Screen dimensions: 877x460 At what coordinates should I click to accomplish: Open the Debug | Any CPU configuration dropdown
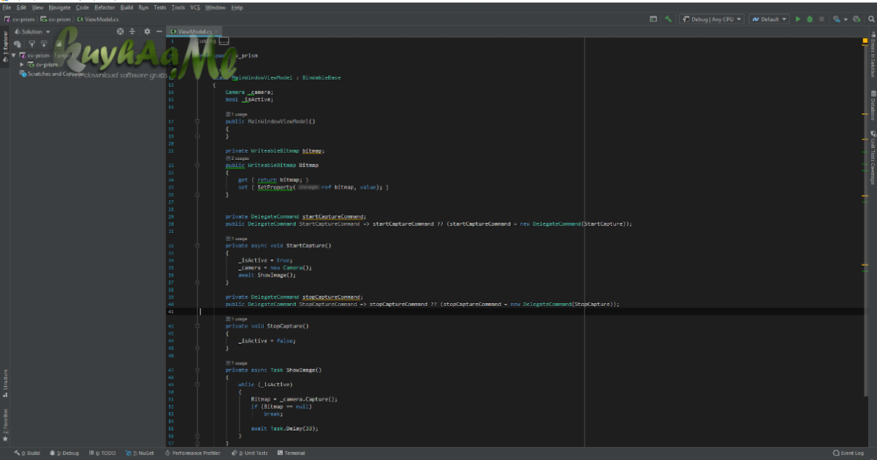tap(711, 20)
